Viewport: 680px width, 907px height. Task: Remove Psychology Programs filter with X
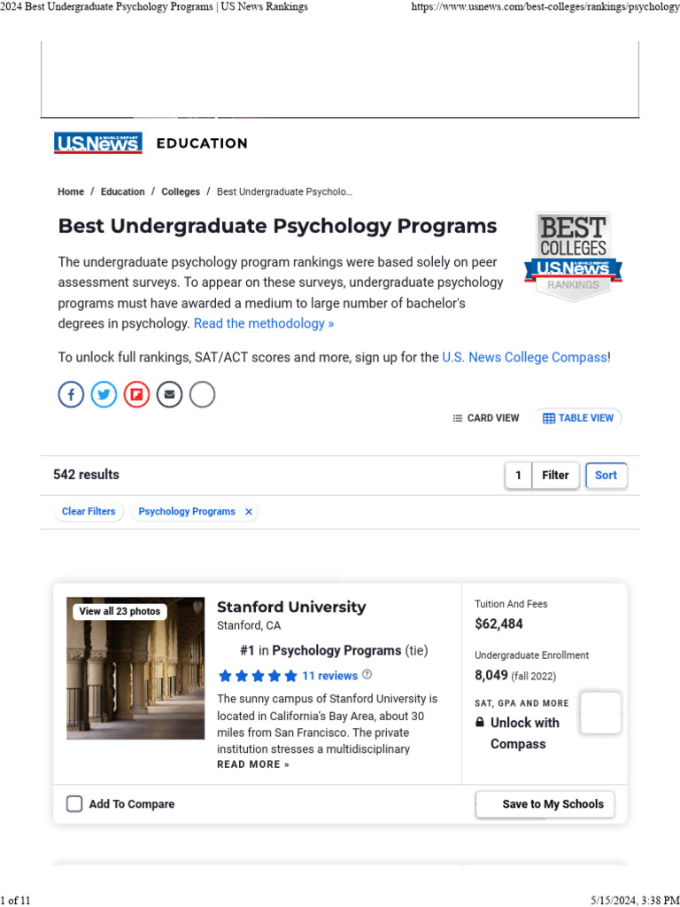249,511
